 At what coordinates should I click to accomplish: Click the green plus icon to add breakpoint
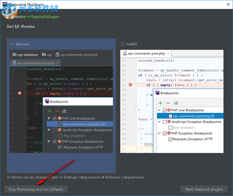pos(50,111)
